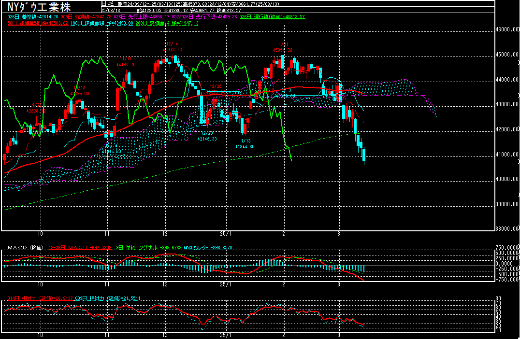Click the 200日 終値単純 MA=41947.13 legend
Viewport: 520px width, 339px height.
167,23
